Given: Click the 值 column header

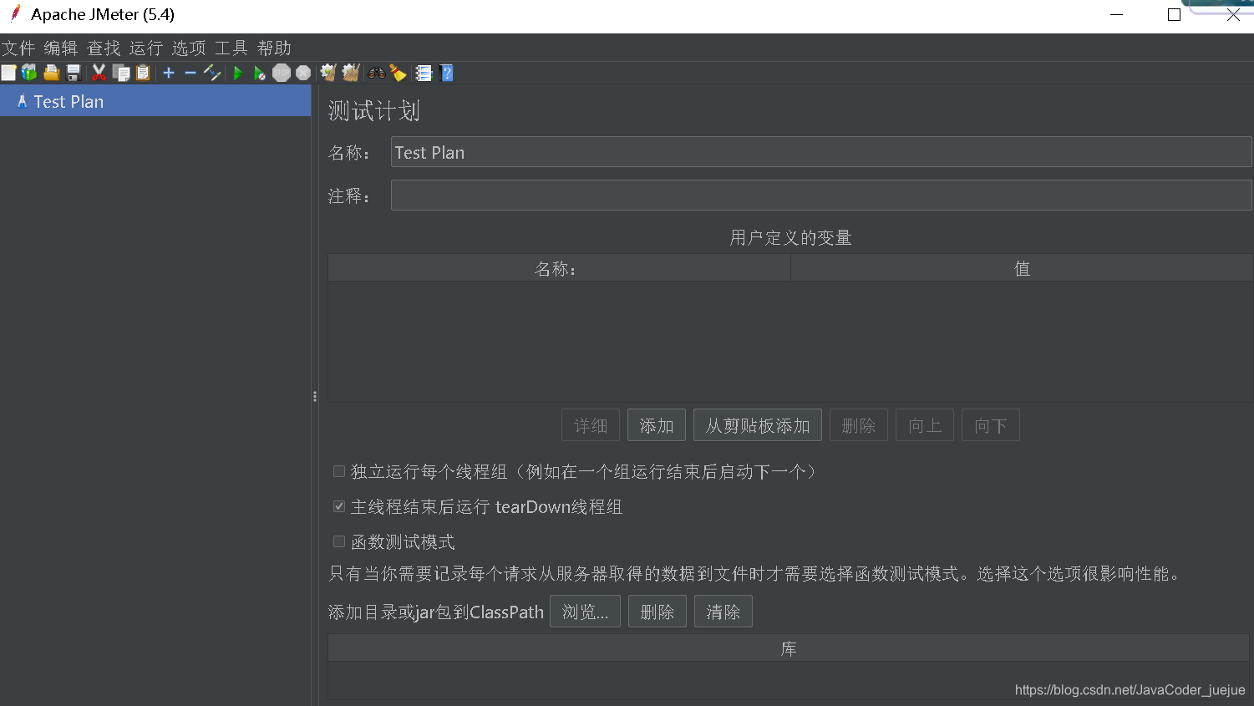Looking at the screenshot, I should pos(1022,268).
